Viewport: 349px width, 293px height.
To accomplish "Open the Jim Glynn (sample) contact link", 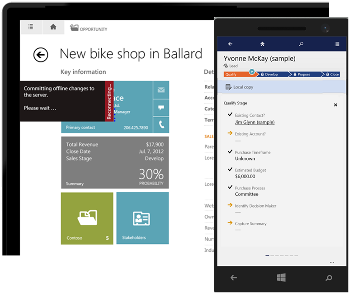I will tap(255, 122).
